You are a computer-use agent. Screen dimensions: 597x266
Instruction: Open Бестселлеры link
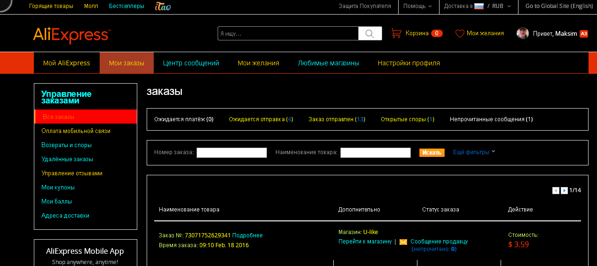(126, 6)
